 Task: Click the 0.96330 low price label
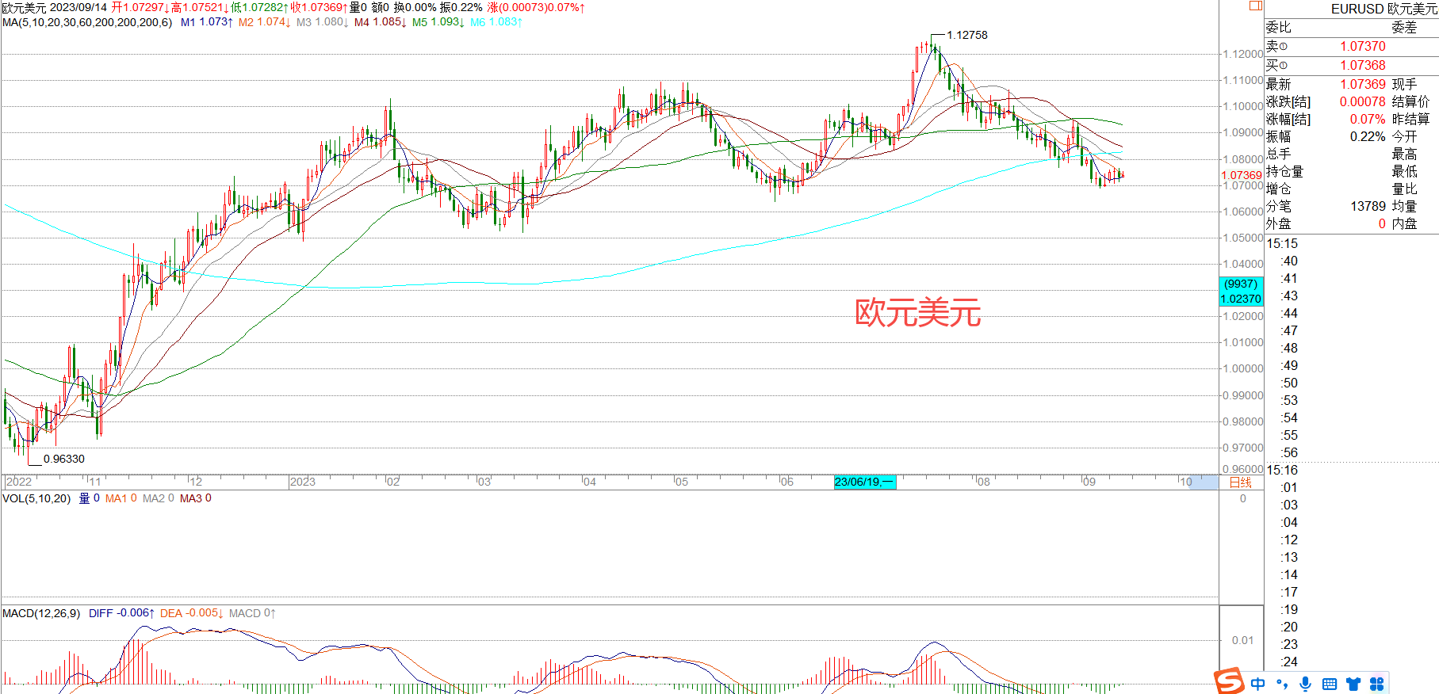63,459
